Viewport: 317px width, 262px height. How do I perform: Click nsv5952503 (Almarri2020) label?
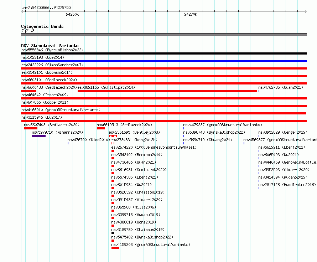(x=284, y=170)
